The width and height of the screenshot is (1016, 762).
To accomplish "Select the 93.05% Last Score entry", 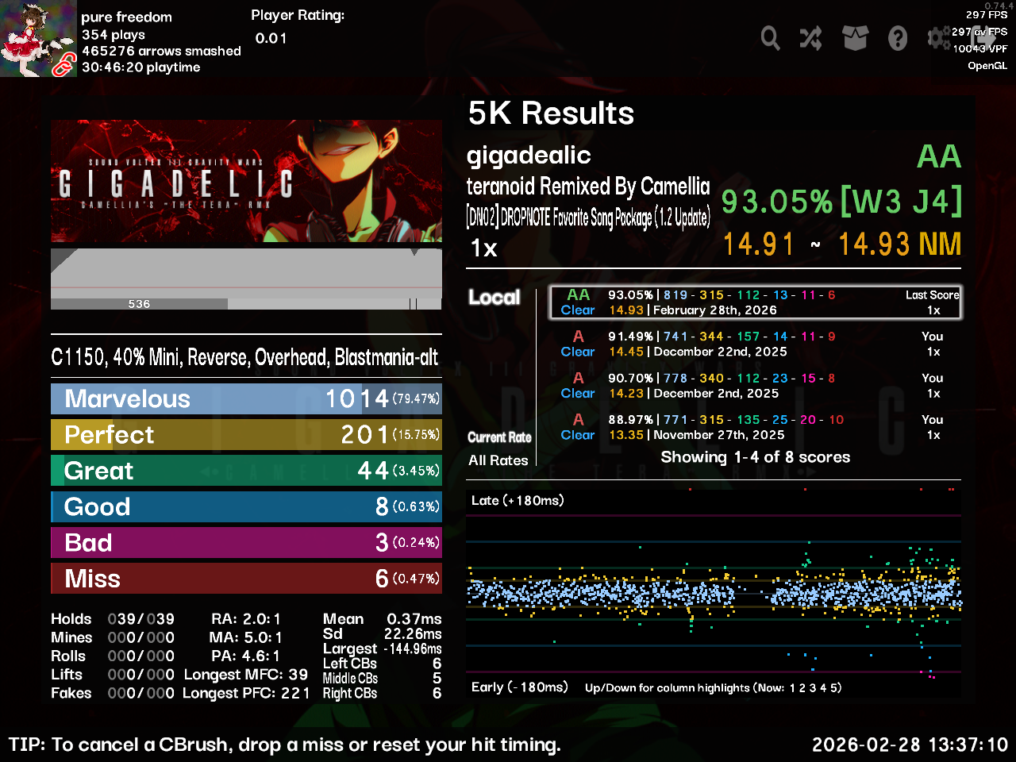I will click(x=754, y=302).
